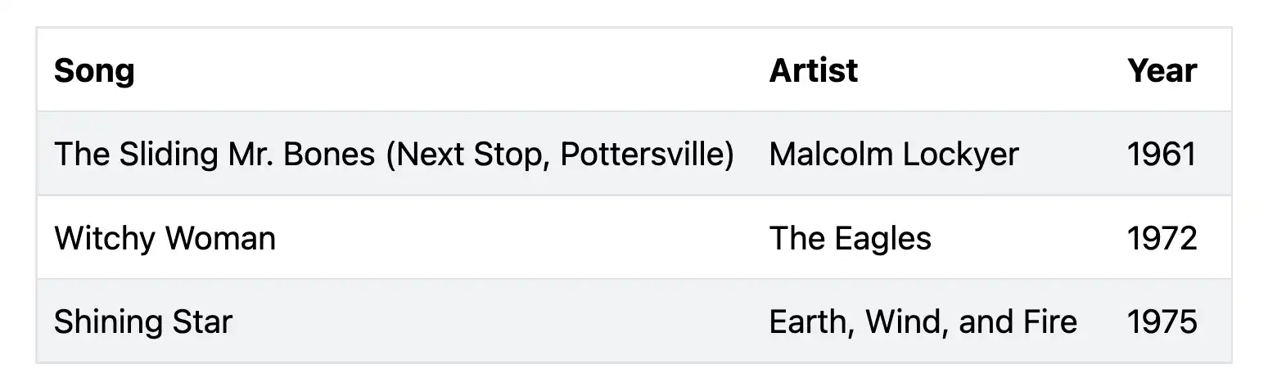Image resolution: width=1268 pixels, height=391 pixels.
Task: Click the year 1972 cell
Action: [x=1162, y=239]
